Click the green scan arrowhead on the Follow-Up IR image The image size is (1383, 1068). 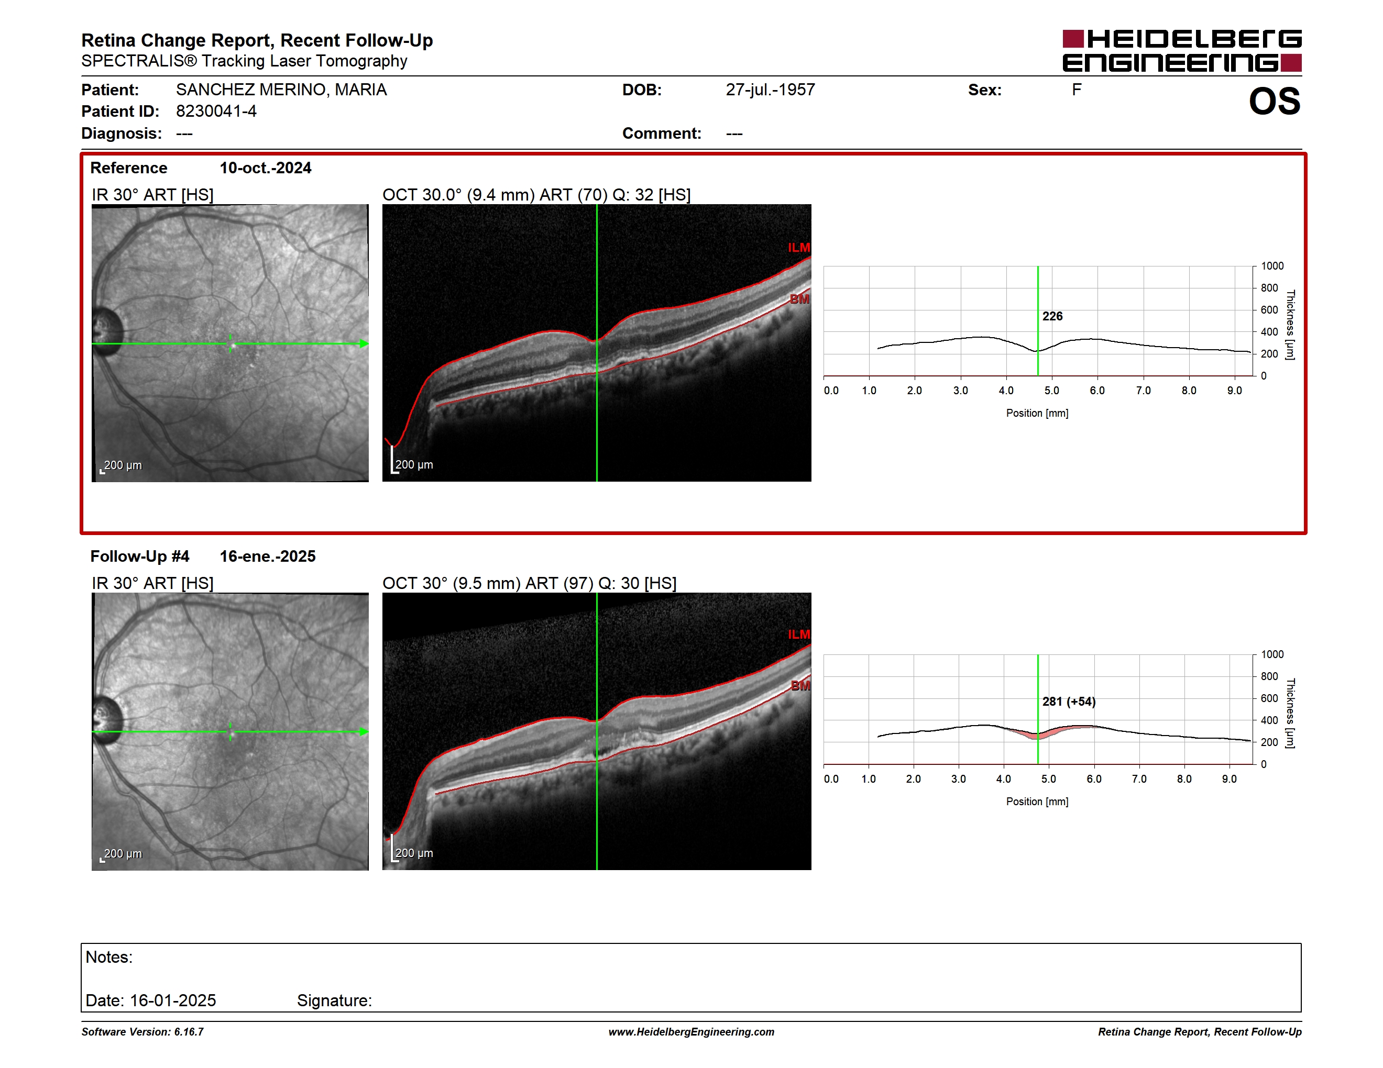(x=364, y=731)
